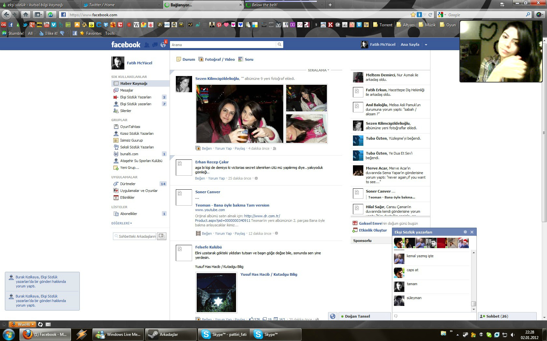Open the Google+ bookmark icon
Screen dimensions: 547x341
tap(32, 25)
